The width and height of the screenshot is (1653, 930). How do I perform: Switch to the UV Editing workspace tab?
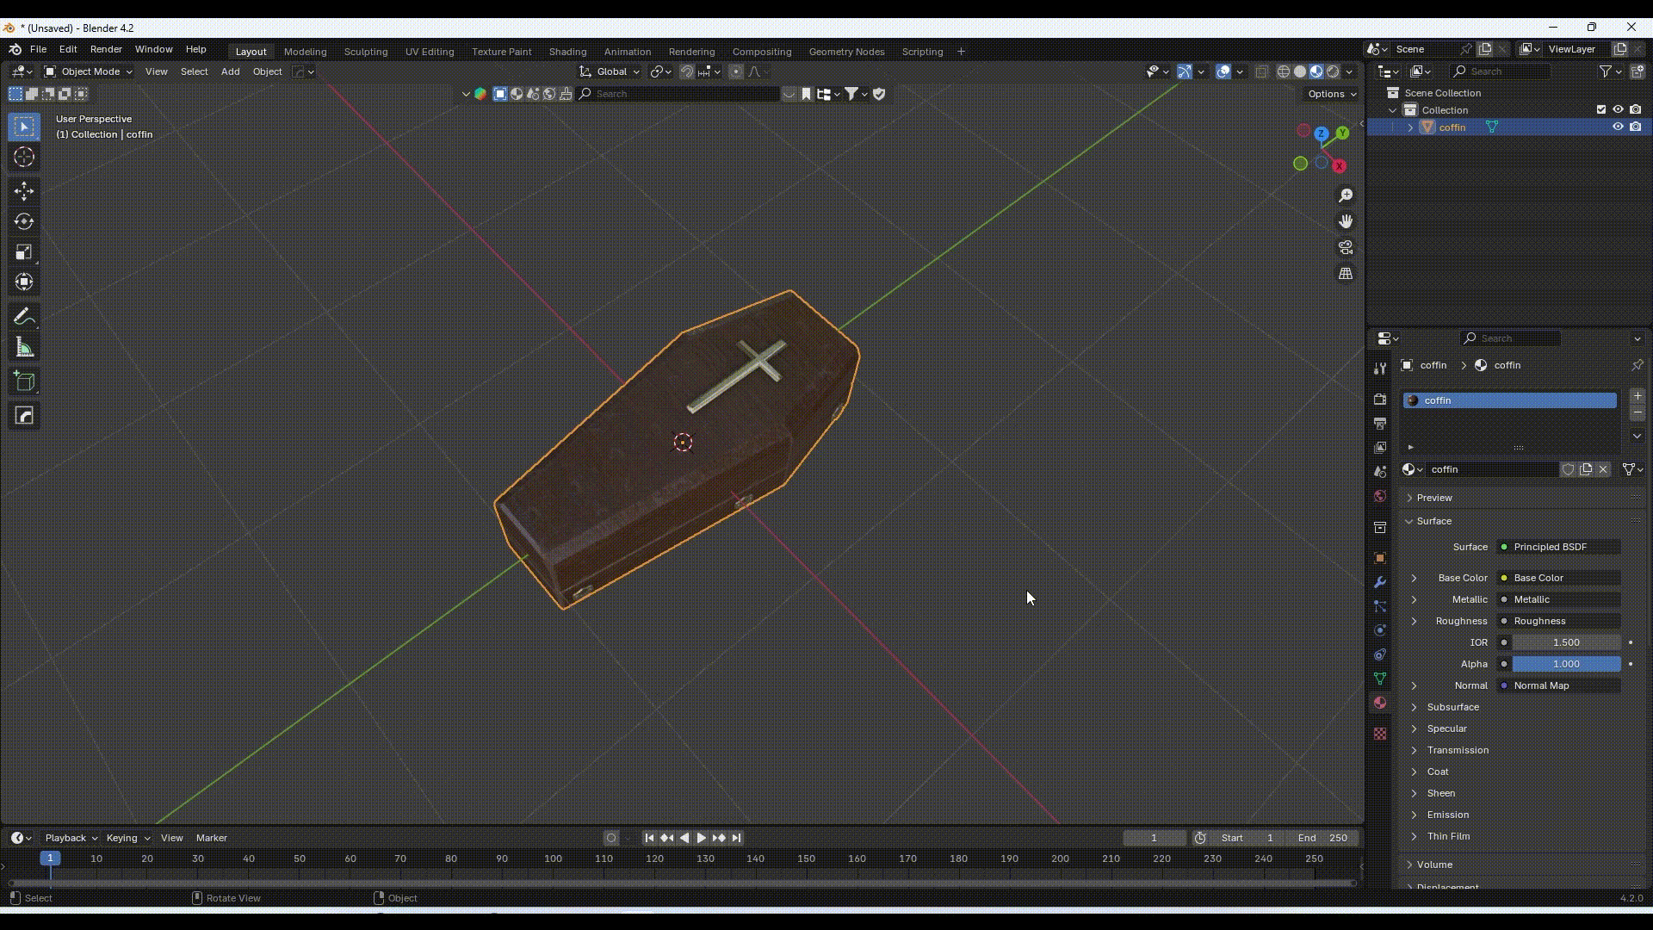pyautogui.click(x=430, y=52)
